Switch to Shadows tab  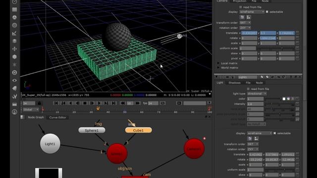point(234,83)
